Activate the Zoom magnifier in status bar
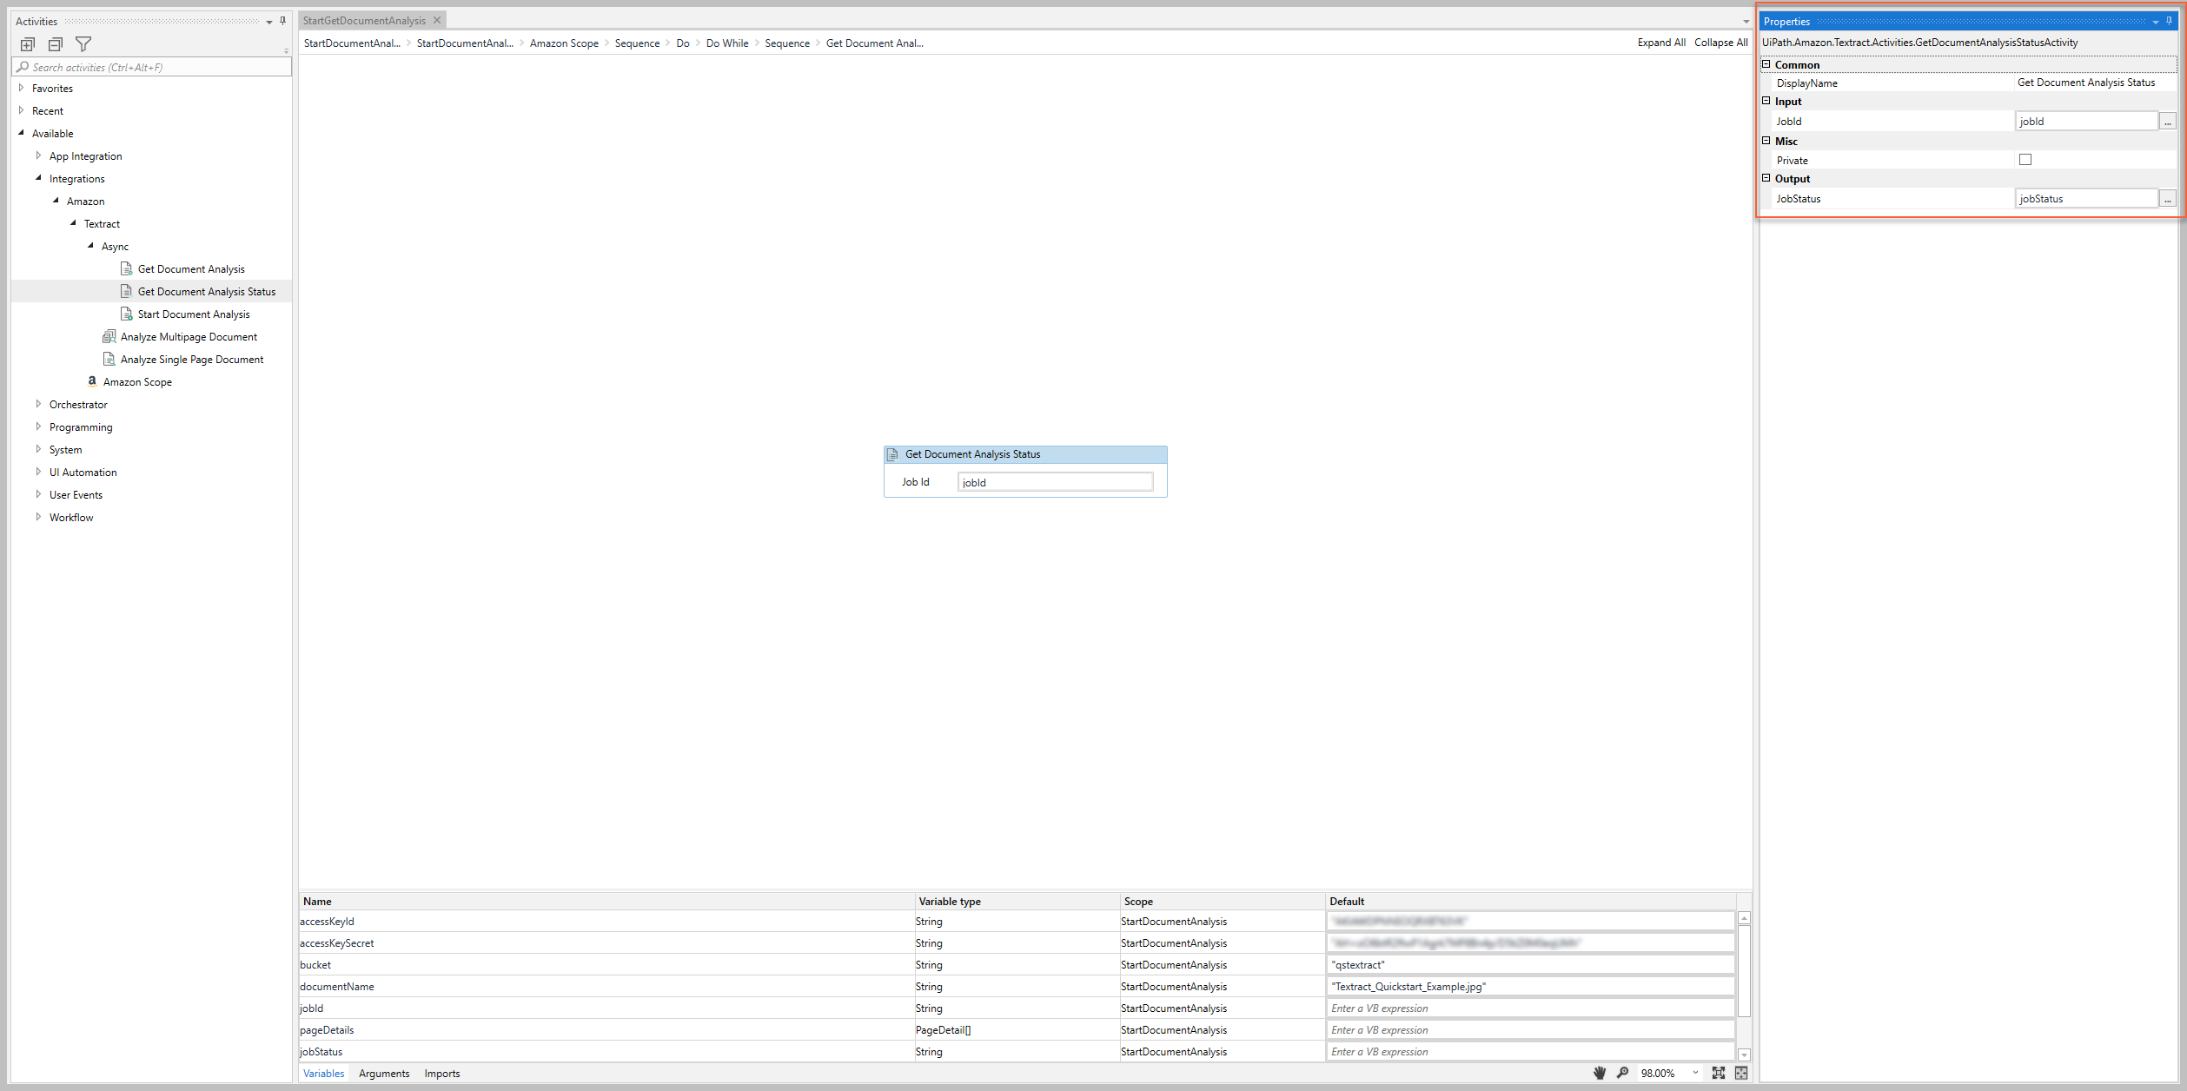 (1622, 1072)
